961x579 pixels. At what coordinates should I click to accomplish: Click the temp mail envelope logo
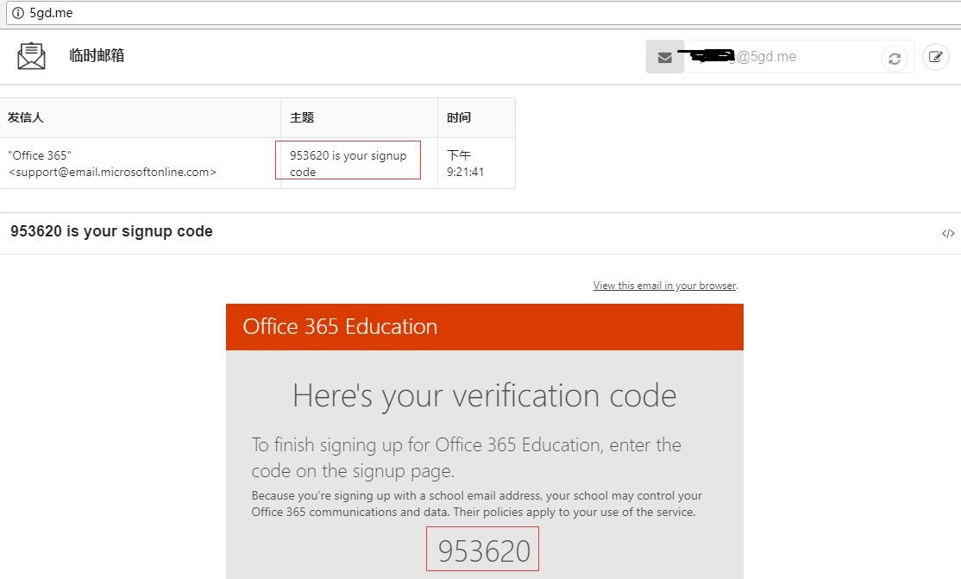[31, 56]
